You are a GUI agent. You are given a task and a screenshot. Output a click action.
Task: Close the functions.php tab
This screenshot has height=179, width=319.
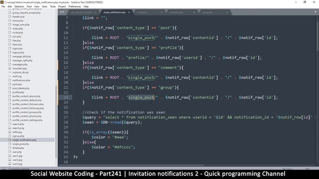(194, 12)
